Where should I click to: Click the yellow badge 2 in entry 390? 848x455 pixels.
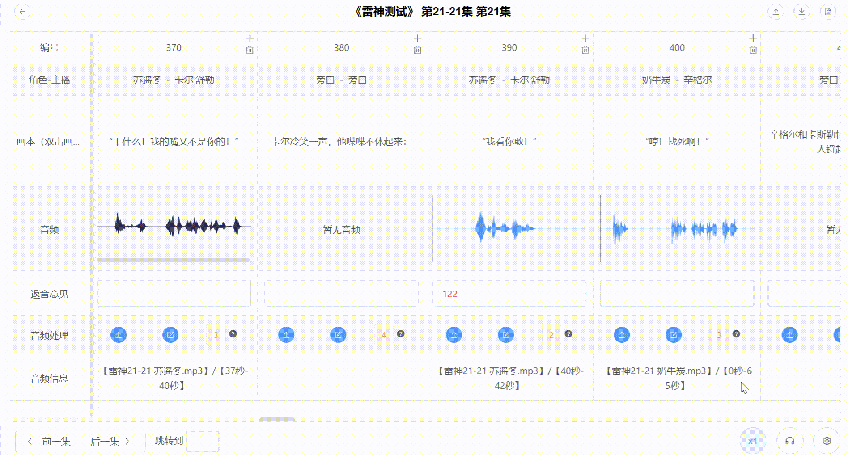(551, 335)
